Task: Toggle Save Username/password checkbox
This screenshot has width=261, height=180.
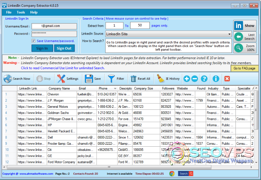Action: click(33, 41)
